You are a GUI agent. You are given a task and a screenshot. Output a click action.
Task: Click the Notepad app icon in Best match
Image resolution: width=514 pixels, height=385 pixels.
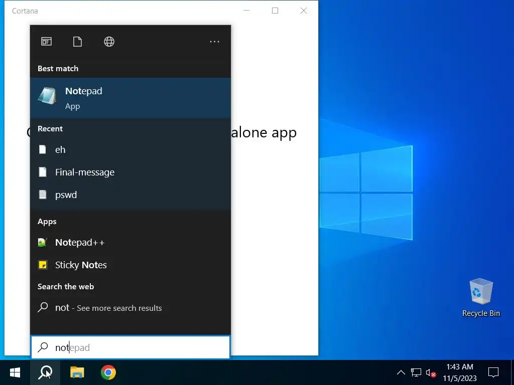point(47,96)
